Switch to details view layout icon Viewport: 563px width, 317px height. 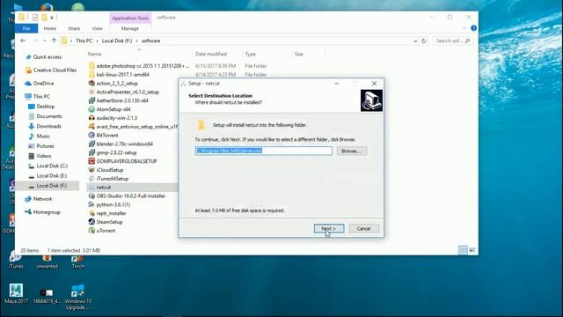[x=463, y=250]
